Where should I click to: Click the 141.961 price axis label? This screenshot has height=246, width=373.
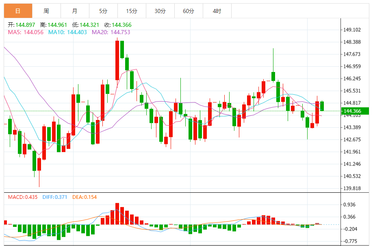(x=352, y=152)
